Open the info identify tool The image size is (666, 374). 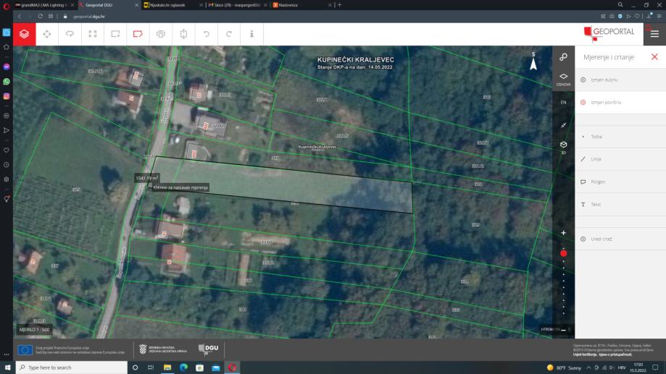pos(251,34)
